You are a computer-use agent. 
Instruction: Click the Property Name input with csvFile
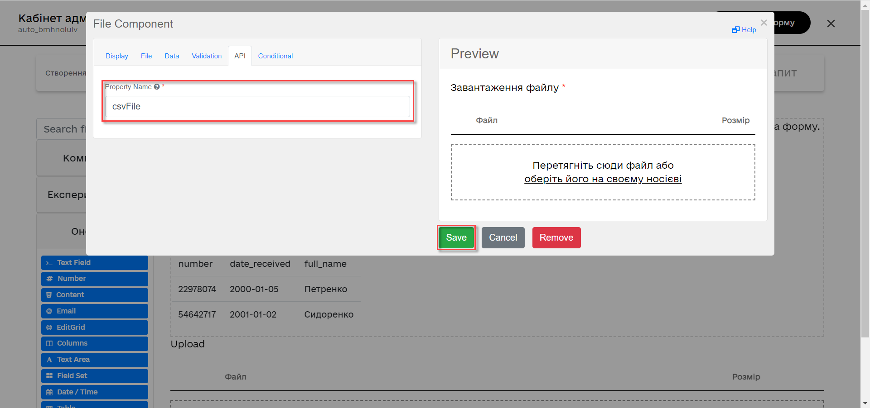[x=257, y=106]
